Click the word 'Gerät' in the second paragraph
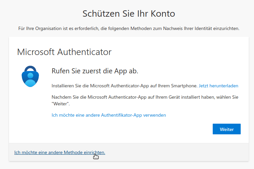Viewport: 254px width, 169px height. click(174, 97)
